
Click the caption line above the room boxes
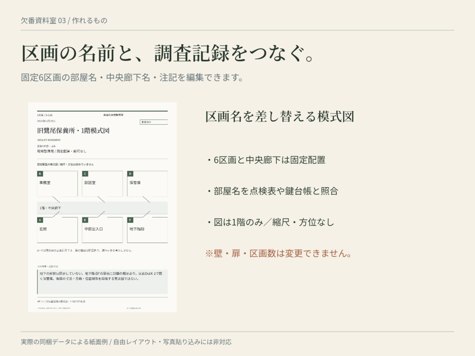65,165
